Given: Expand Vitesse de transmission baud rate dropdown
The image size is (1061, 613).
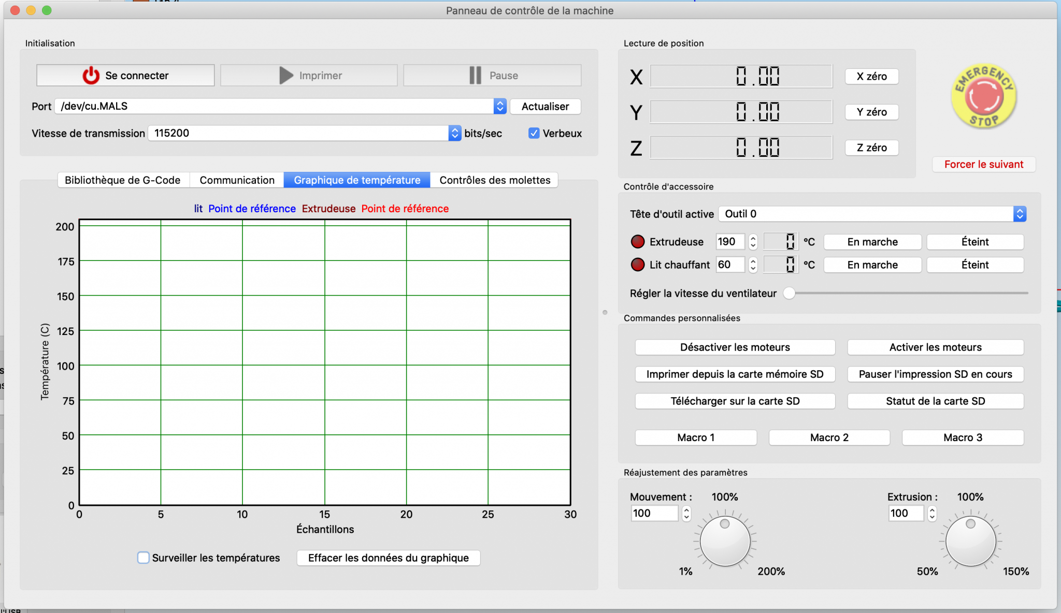Looking at the screenshot, I should pos(454,133).
